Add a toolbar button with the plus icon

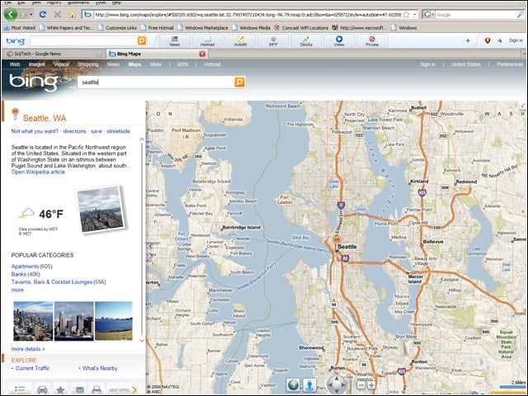click(x=468, y=40)
